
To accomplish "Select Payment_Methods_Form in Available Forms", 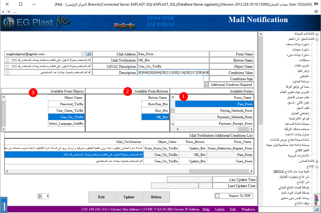I will point(214,117).
